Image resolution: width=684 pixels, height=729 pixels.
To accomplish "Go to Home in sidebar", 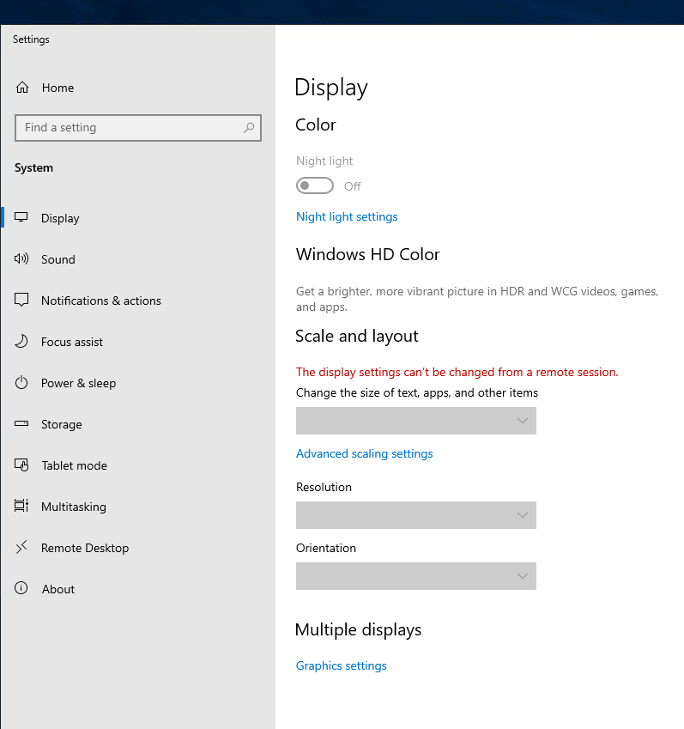I will pyautogui.click(x=138, y=88).
